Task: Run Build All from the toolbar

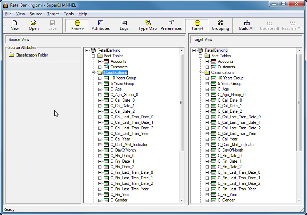Action: tap(247, 25)
